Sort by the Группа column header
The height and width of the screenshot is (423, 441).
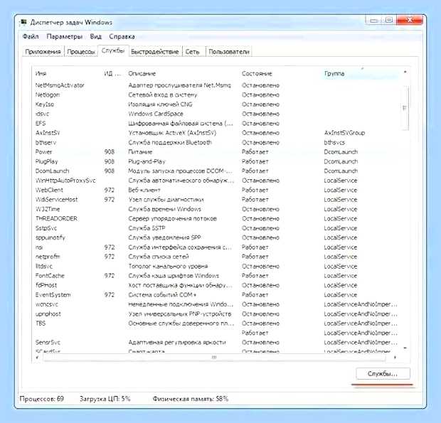(360, 74)
